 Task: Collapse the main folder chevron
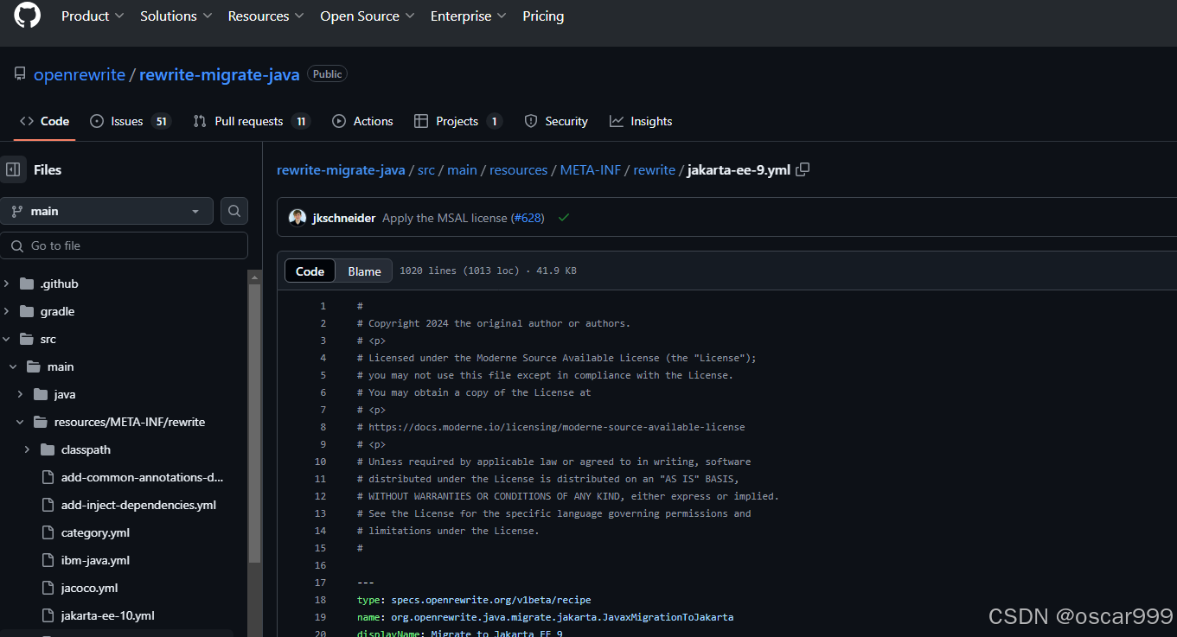[x=14, y=366]
